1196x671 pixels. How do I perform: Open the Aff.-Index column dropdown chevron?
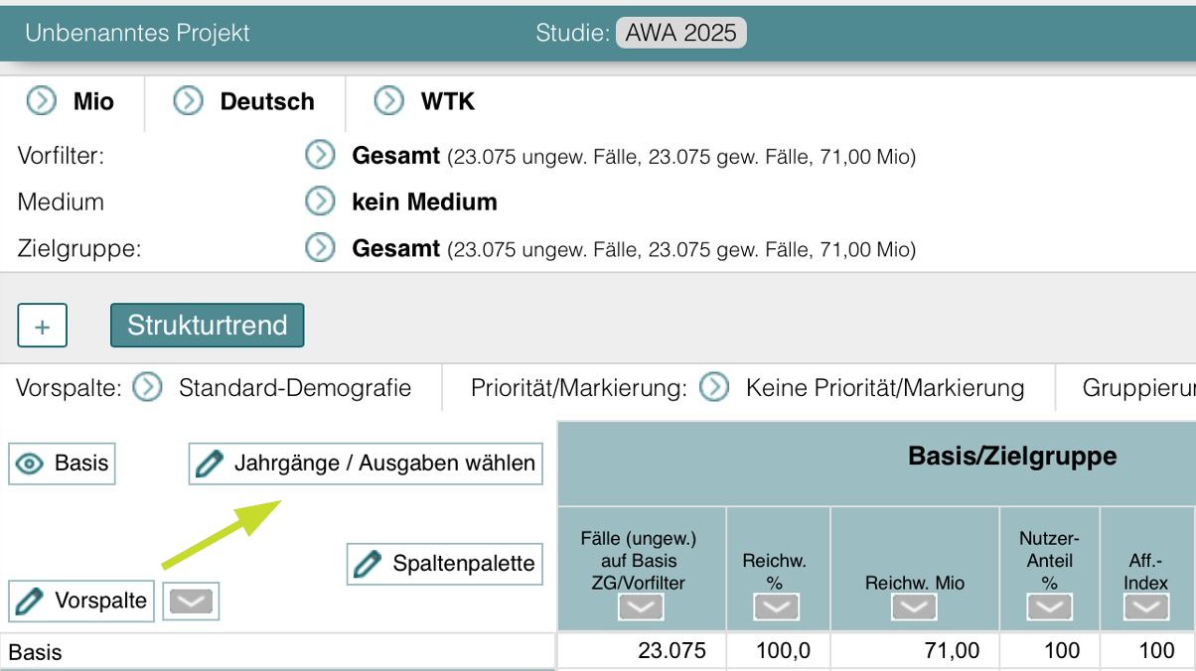click(x=1147, y=605)
